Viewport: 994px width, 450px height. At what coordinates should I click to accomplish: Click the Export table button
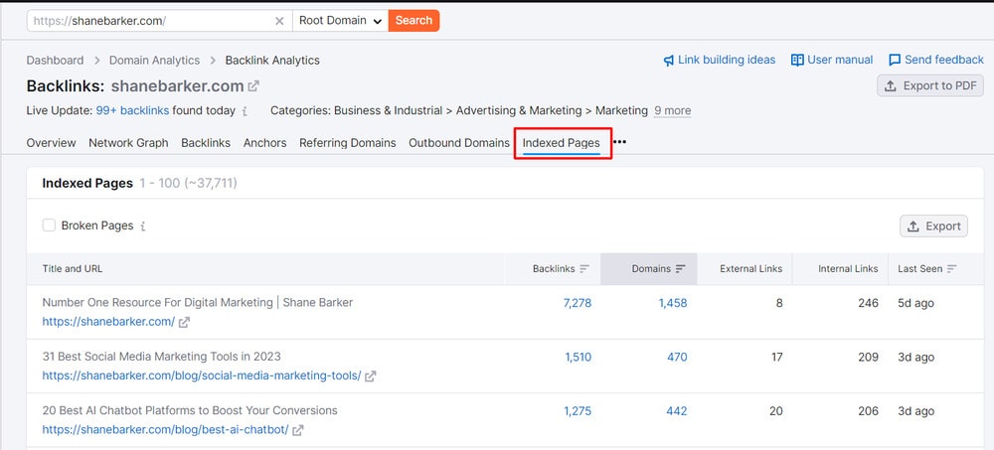[x=933, y=226]
